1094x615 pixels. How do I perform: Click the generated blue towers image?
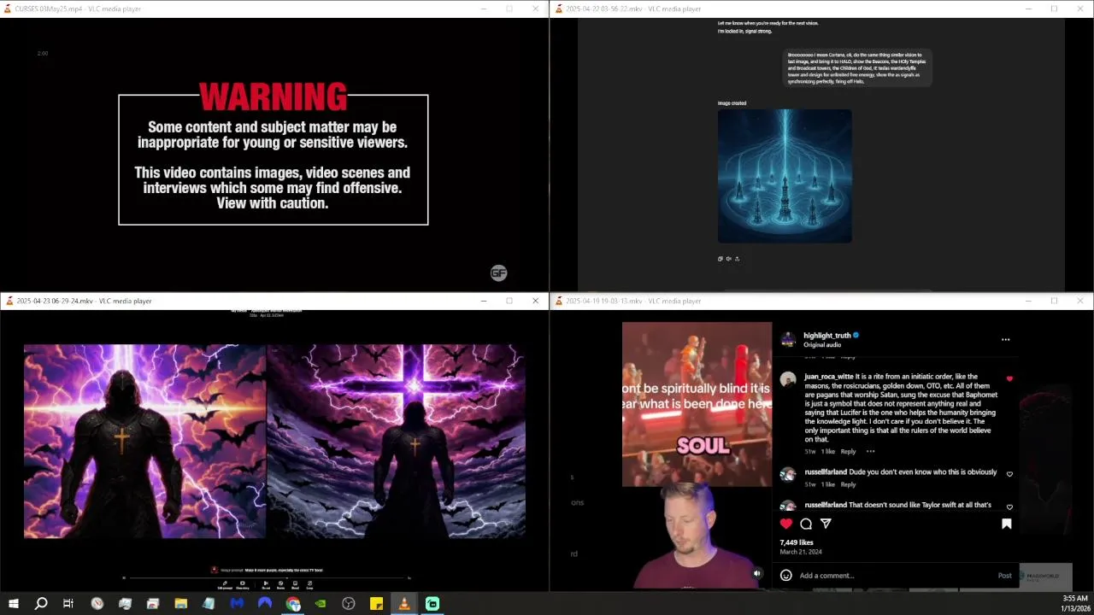click(785, 176)
